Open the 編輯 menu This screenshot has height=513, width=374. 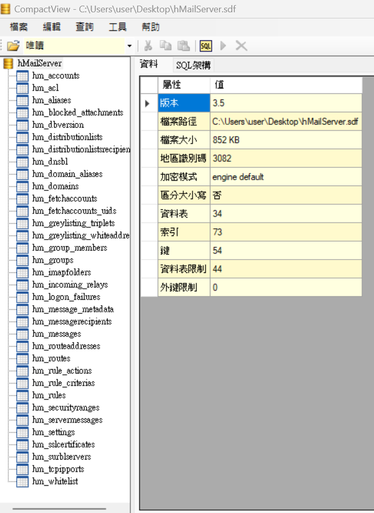coord(52,27)
